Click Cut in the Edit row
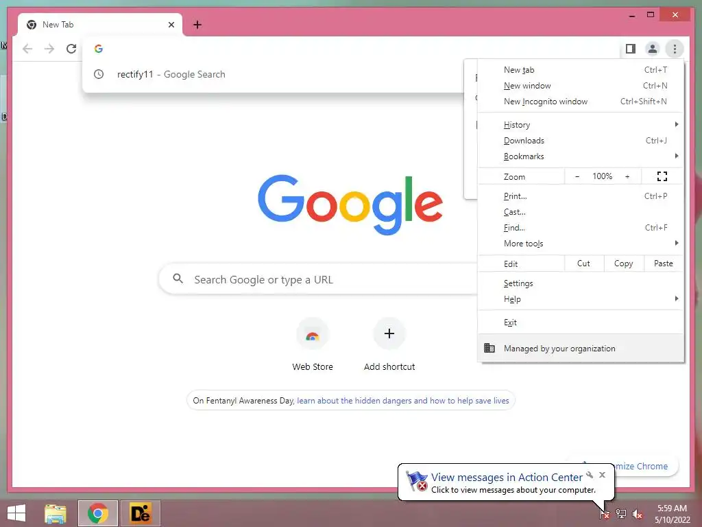 (583, 263)
